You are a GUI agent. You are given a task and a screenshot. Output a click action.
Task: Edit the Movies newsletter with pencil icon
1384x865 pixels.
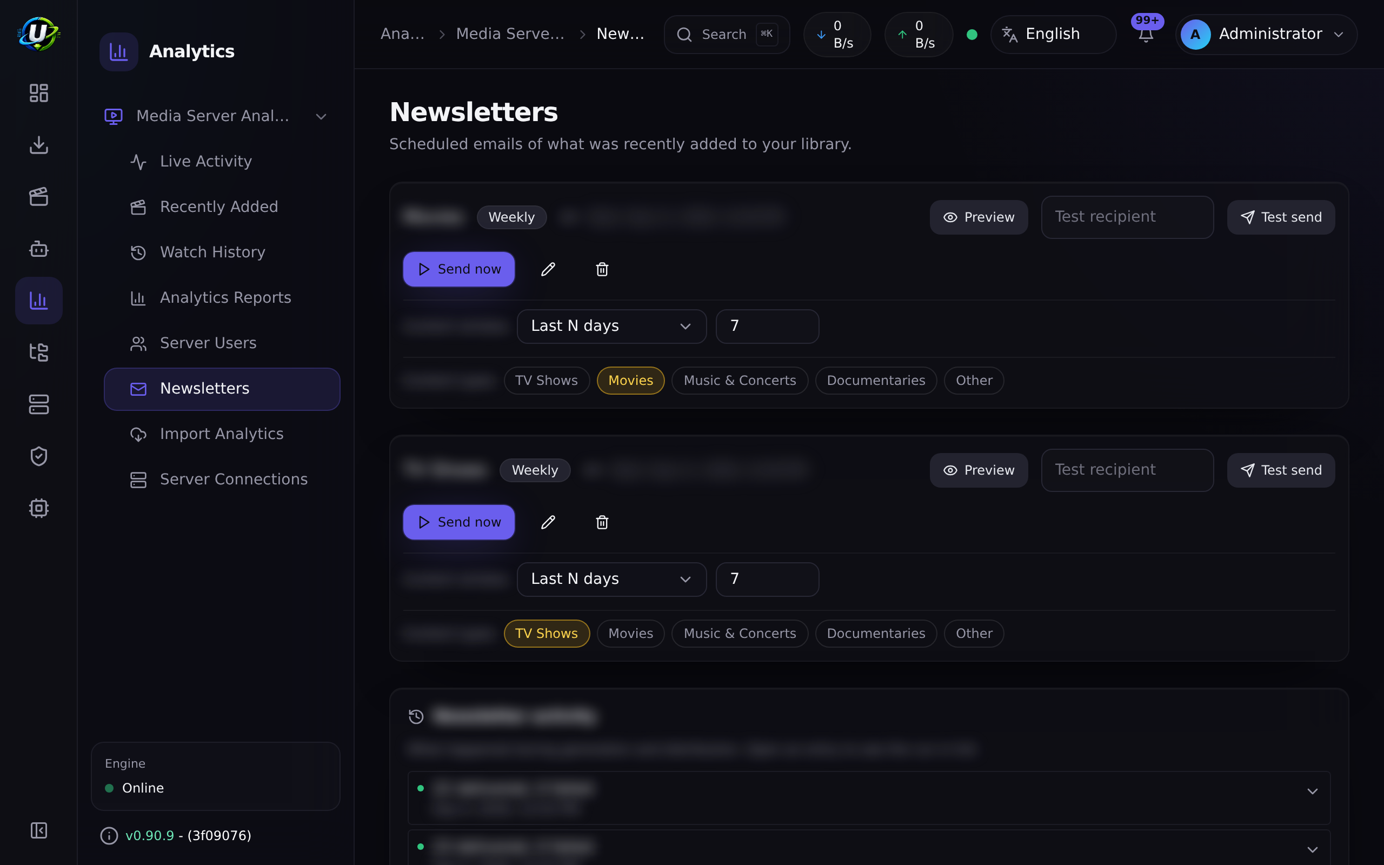[x=548, y=269]
